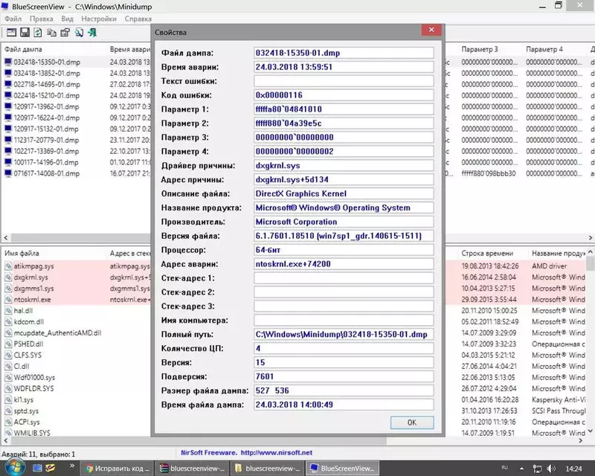The image size is (595, 476).
Task: Click the file icon beside dxgmms1.sys
Action: pyautogui.click(x=8, y=289)
